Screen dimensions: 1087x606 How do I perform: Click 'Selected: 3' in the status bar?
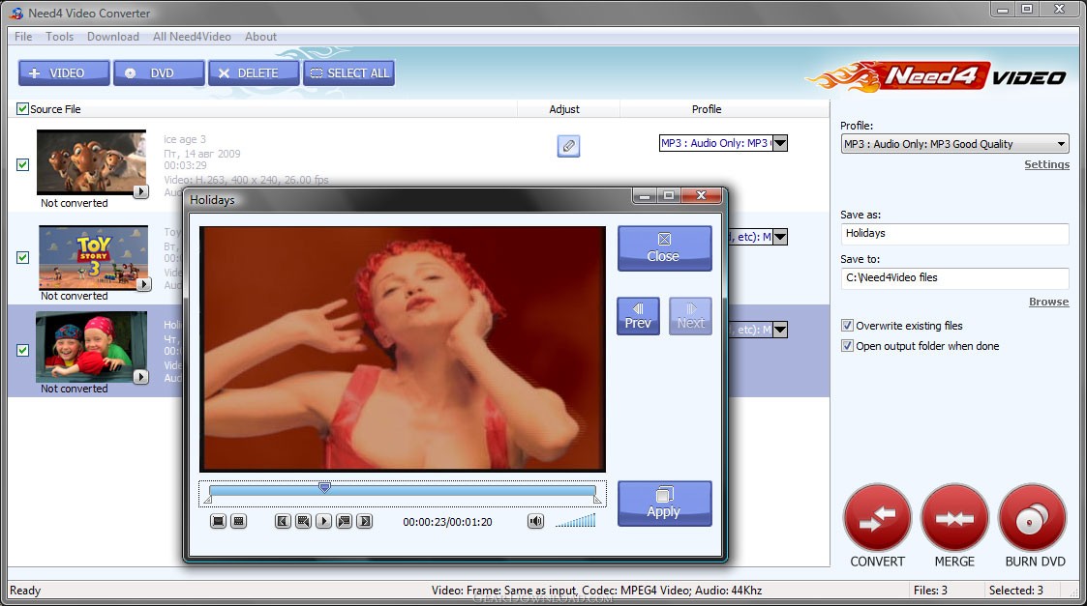coord(1015,591)
